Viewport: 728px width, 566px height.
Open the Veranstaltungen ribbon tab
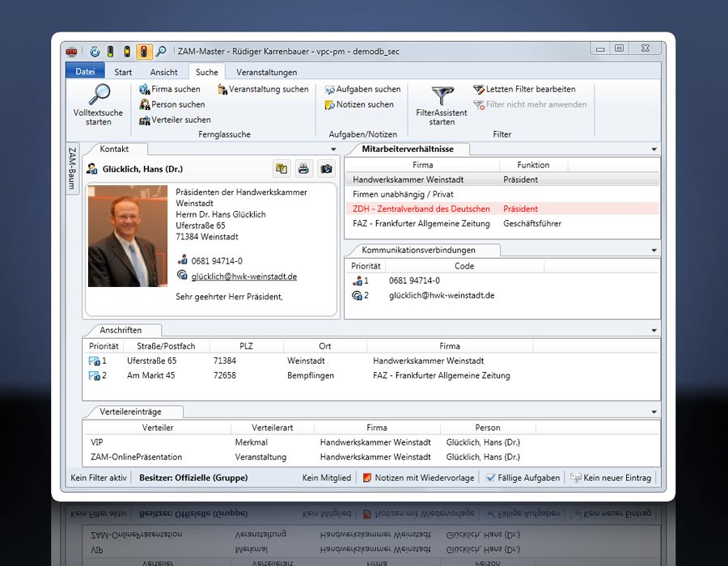click(266, 72)
